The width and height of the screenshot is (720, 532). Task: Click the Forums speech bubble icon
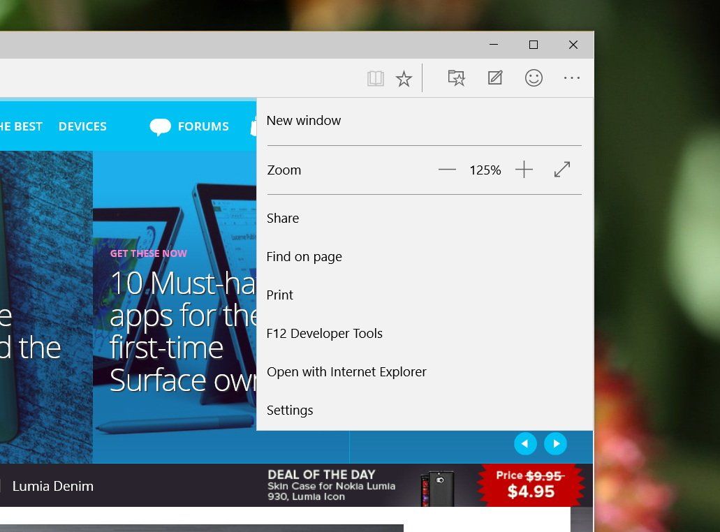coord(161,126)
